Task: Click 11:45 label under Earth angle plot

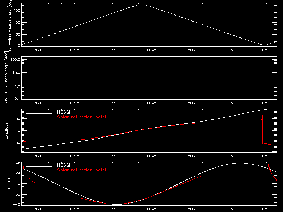Action: click(151, 50)
